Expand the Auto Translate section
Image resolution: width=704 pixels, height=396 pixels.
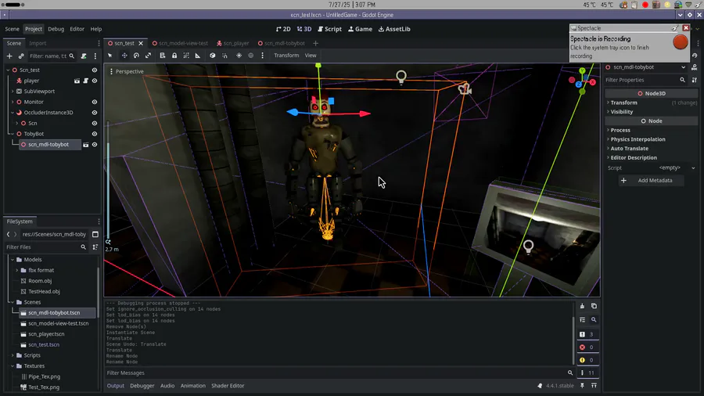[x=629, y=149]
